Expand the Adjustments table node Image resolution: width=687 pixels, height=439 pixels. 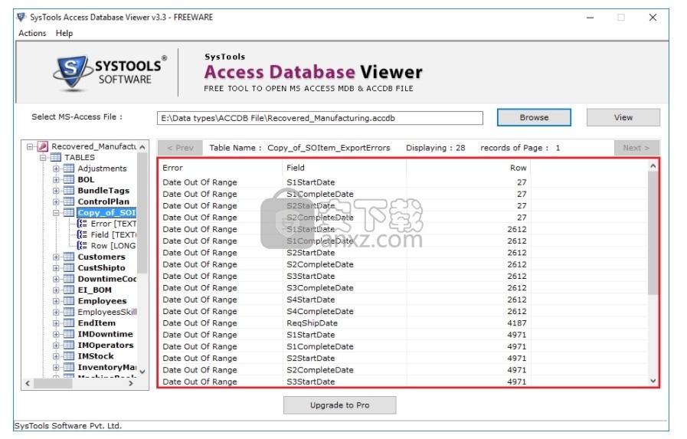point(56,169)
